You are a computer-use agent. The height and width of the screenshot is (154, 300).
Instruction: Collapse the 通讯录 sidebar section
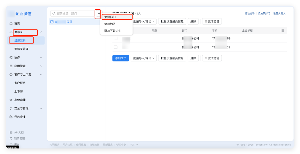point(41,32)
